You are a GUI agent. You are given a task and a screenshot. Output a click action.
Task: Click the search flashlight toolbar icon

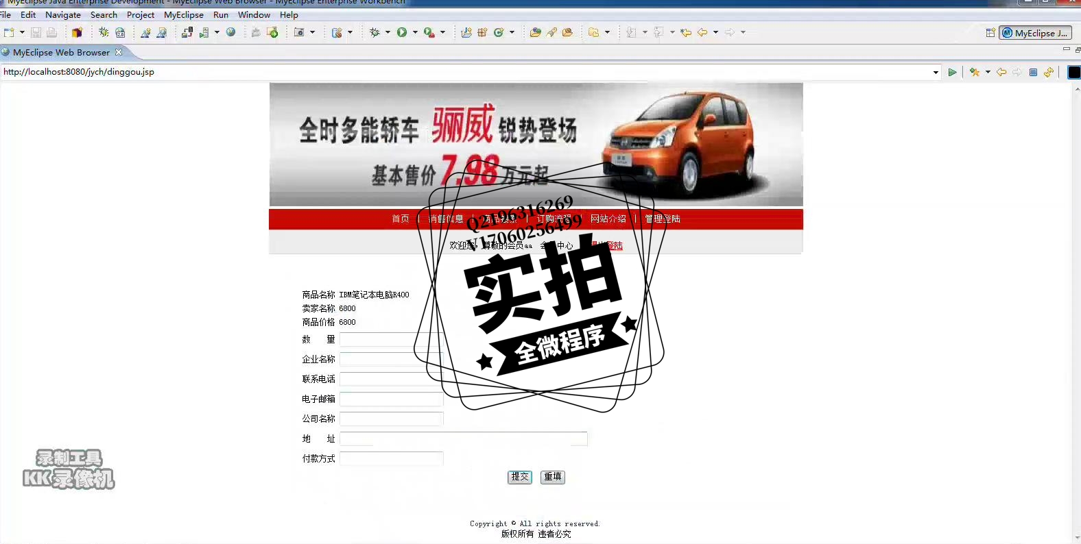(551, 32)
